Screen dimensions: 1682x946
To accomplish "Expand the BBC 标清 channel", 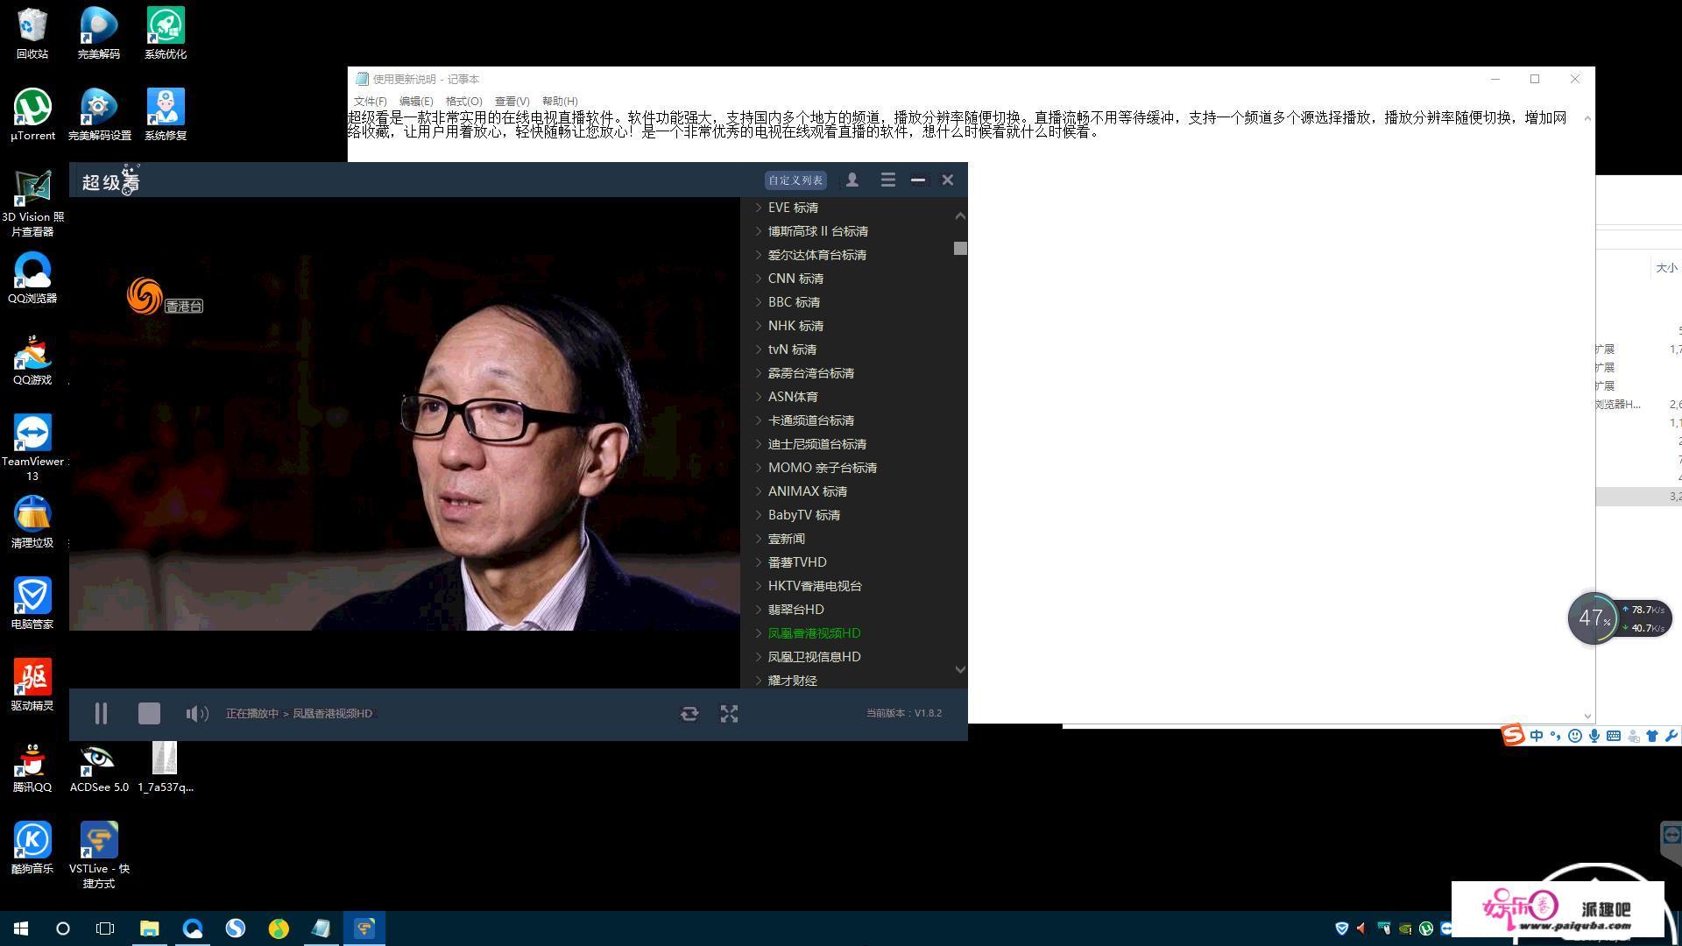I will point(759,302).
